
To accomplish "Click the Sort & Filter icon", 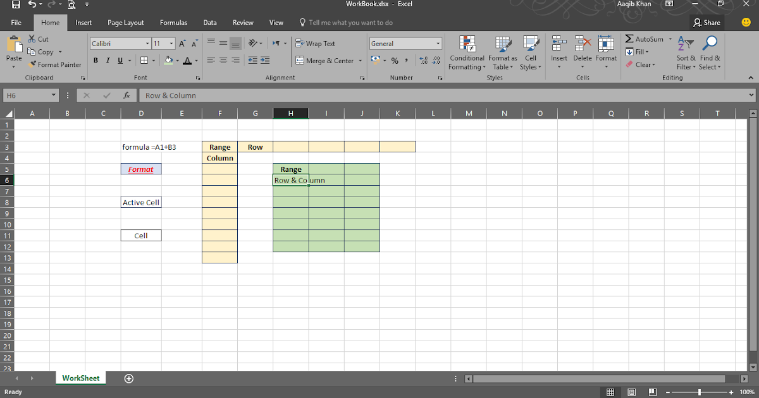I will (685, 52).
